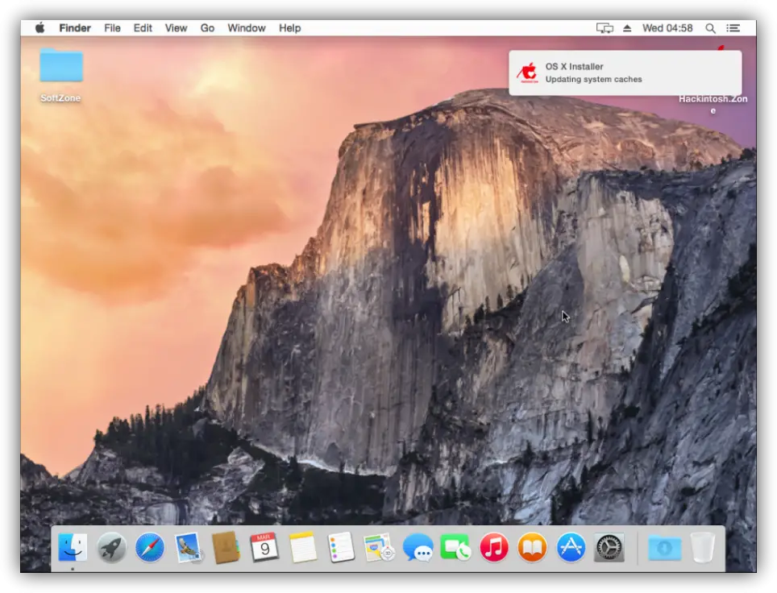Open the Help menu
The height and width of the screenshot is (593, 777).
pyautogui.click(x=289, y=28)
